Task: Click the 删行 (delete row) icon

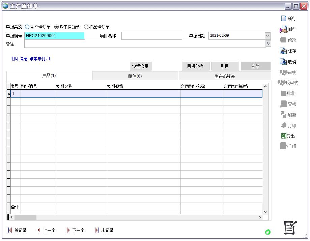Action: pyautogui.click(x=288, y=29)
